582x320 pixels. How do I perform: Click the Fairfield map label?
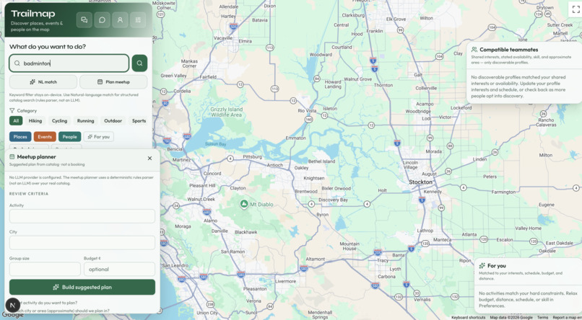tap(208, 77)
